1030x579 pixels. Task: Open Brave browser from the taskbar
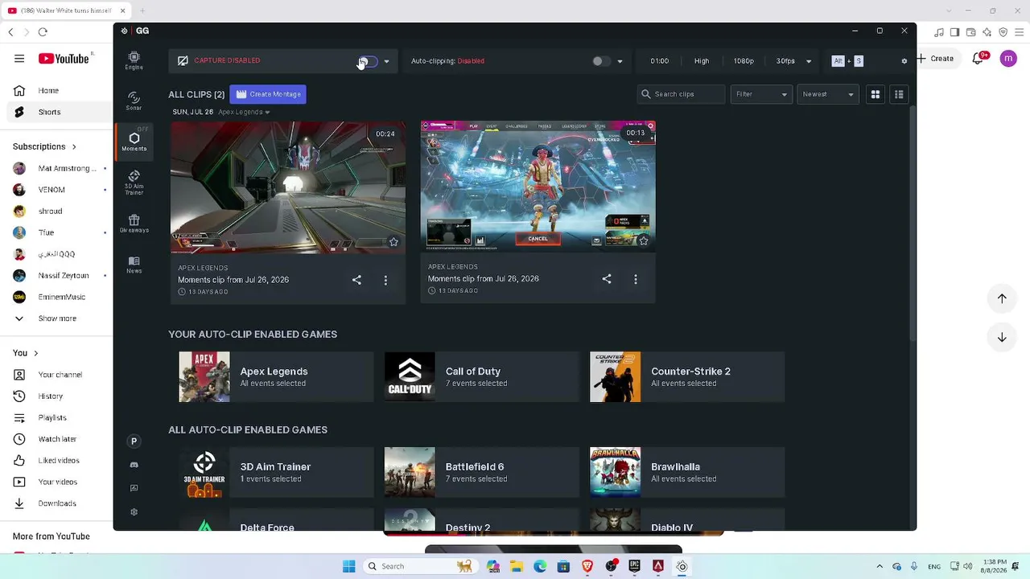[x=587, y=566]
